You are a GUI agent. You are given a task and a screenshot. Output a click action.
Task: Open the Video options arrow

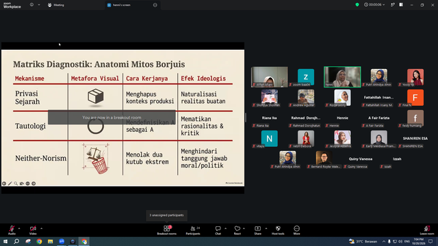coord(41,228)
